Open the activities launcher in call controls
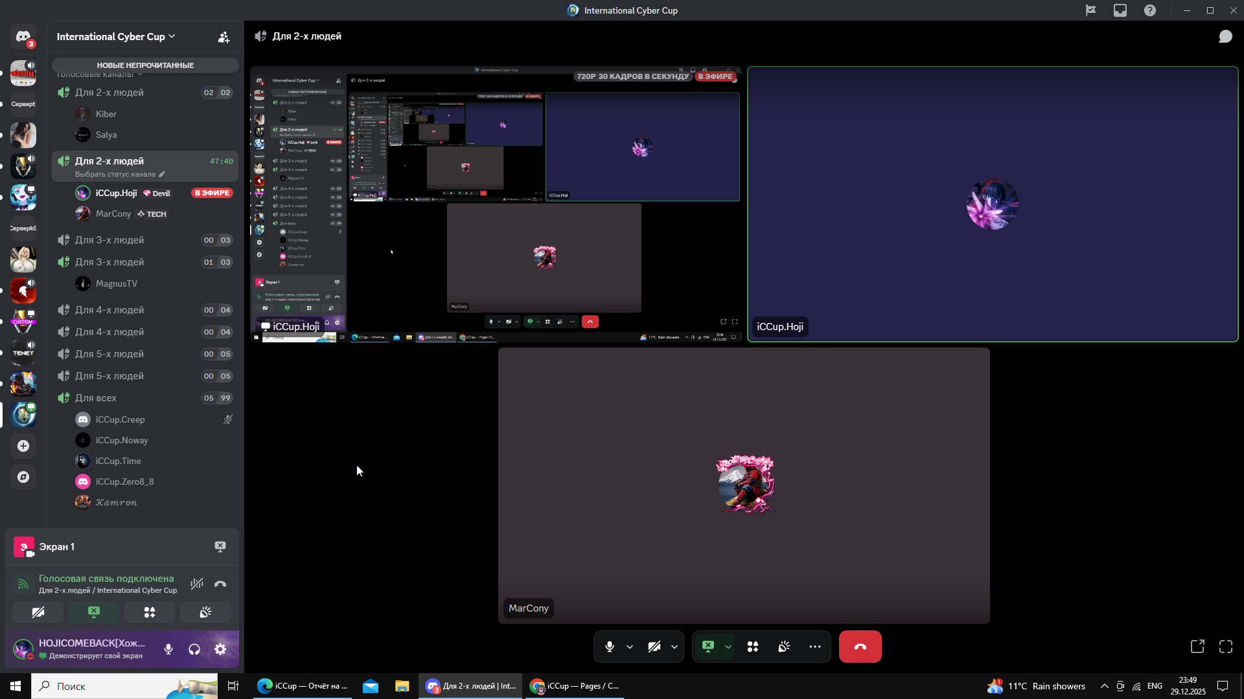Viewport: 1244px width, 699px height. (753, 647)
